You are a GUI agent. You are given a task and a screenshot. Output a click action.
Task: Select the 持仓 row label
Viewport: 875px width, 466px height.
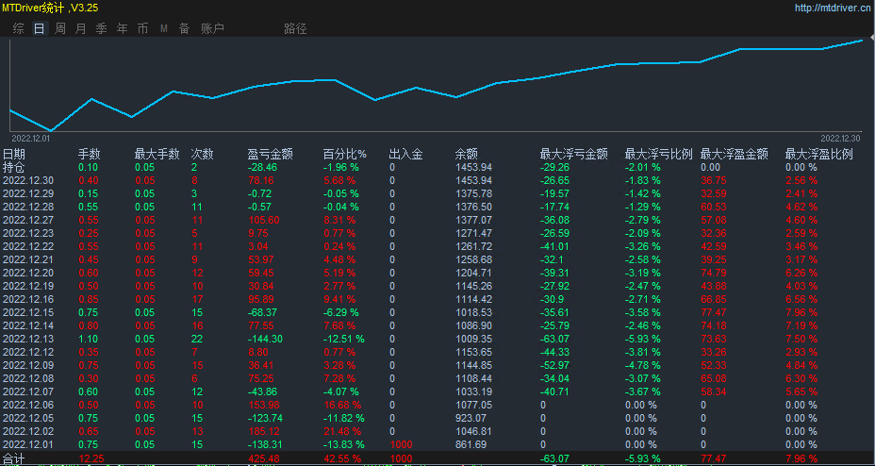pos(14,167)
